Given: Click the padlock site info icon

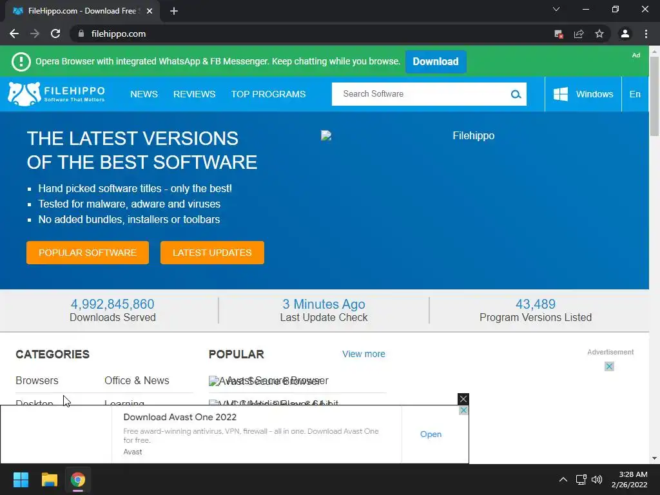Looking at the screenshot, I should [81, 34].
